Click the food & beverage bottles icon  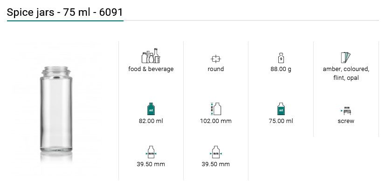[151, 56]
